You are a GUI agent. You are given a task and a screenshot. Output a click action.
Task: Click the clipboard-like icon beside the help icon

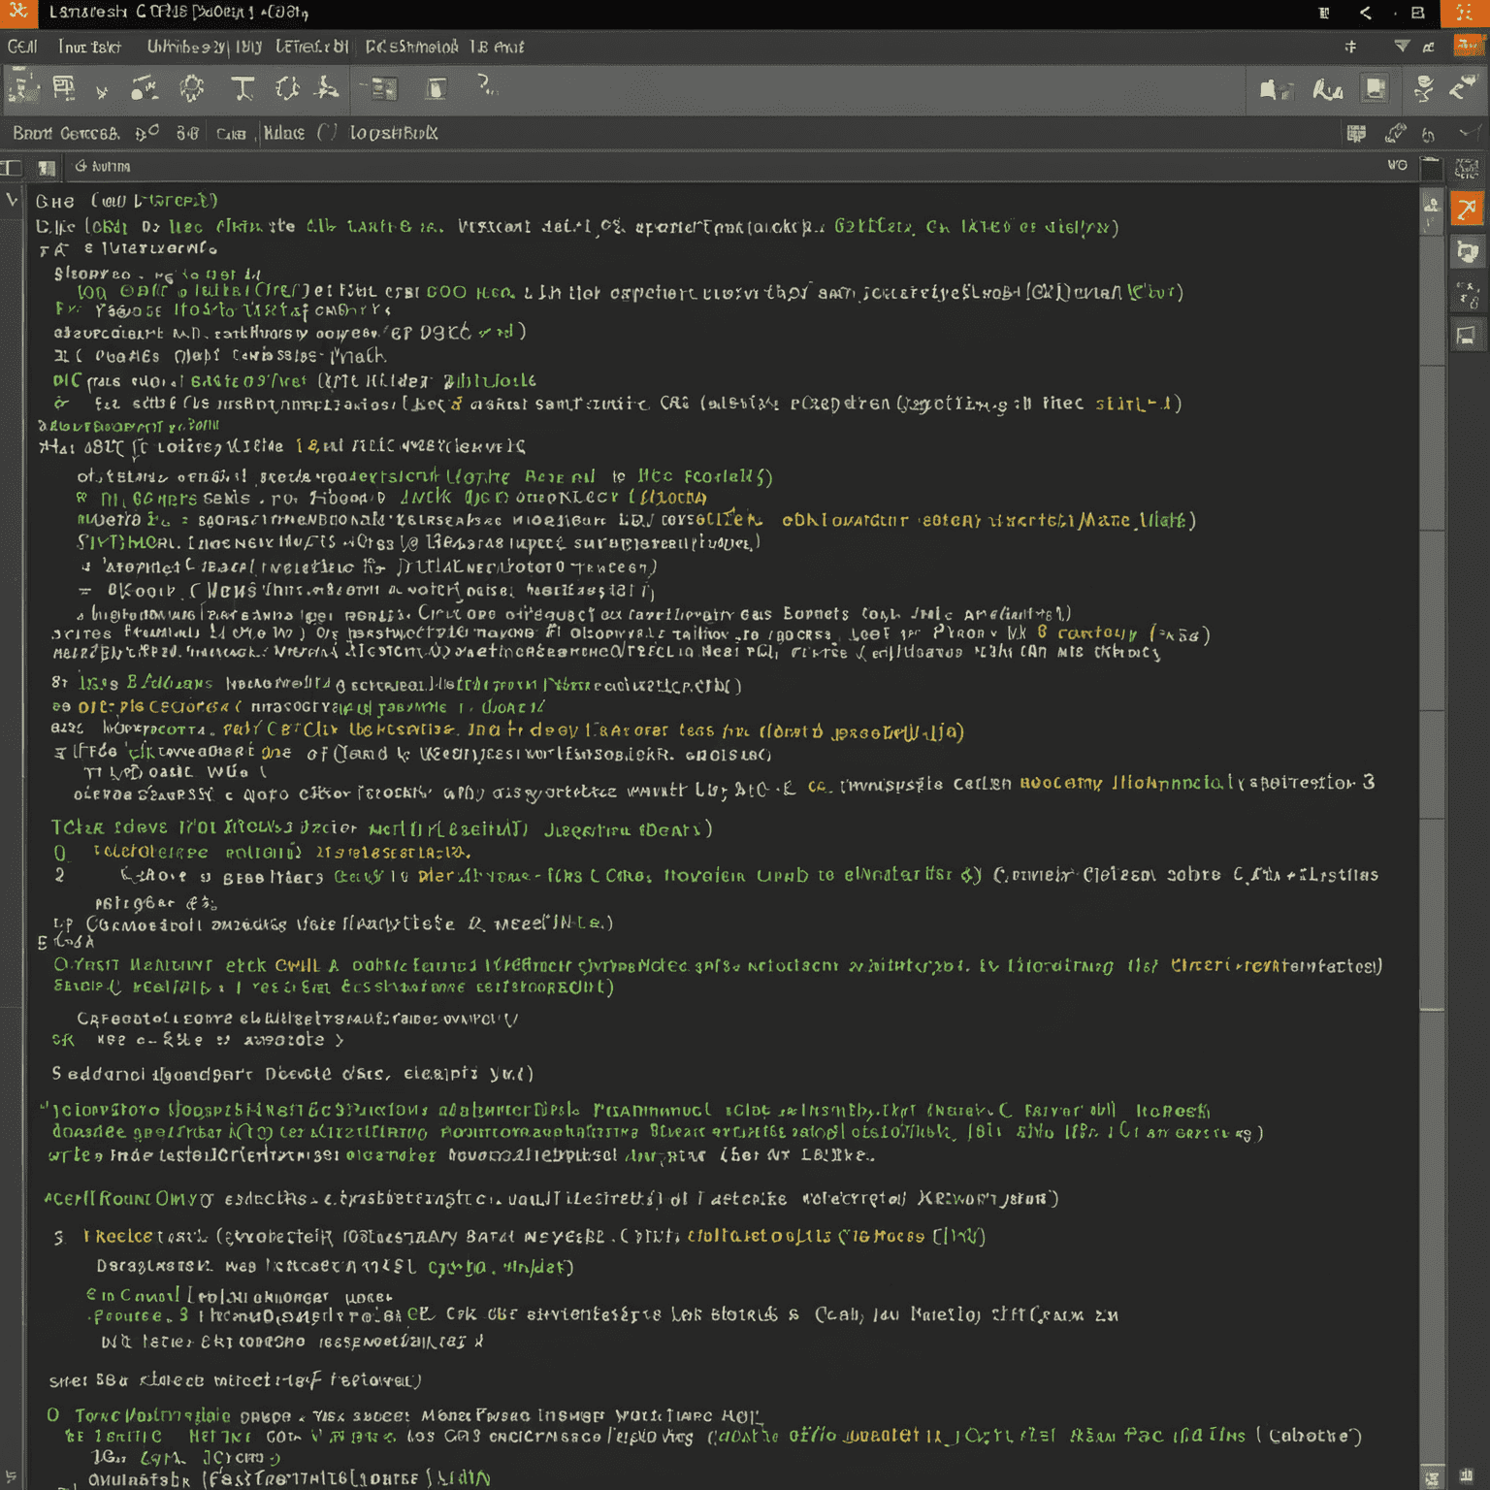coord(436,89)
